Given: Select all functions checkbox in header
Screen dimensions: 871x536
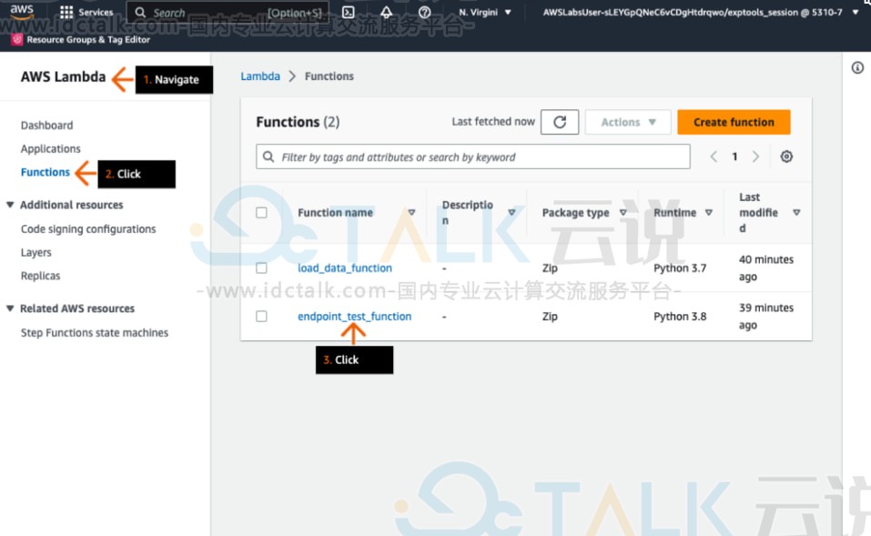Looking at the screenshot, I should coord(261,213).
